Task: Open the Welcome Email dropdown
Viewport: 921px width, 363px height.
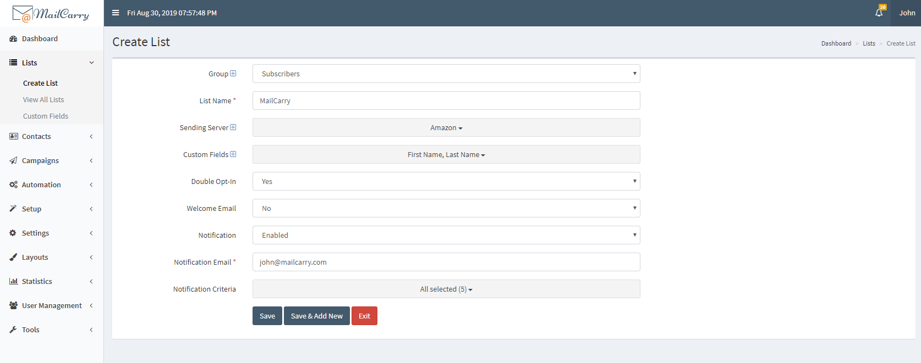Action: (446, 208)
